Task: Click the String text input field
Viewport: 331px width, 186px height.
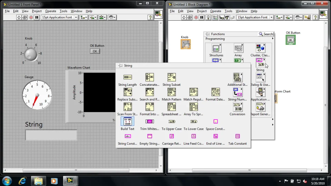Action: pos(51,135)
